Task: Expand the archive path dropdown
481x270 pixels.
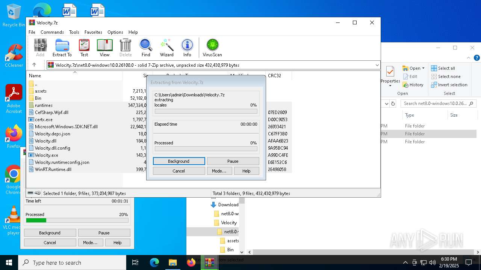Action: click(x=377, y=65)
